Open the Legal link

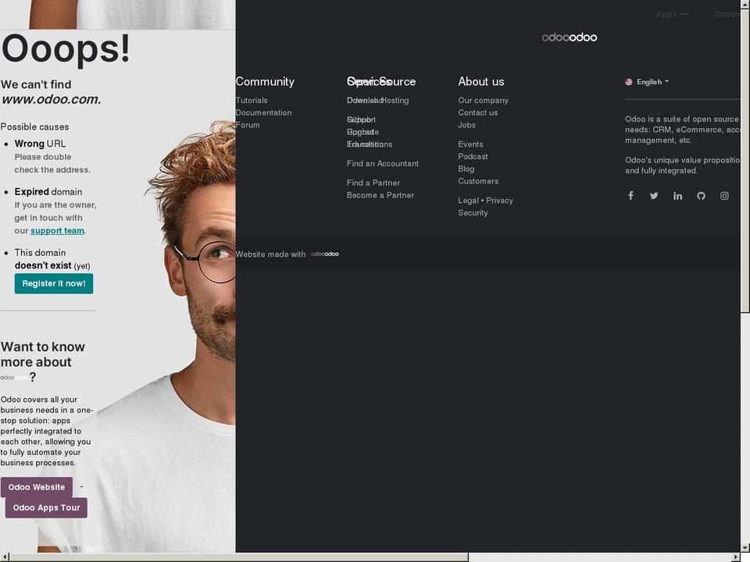click(x=468, y=201)
